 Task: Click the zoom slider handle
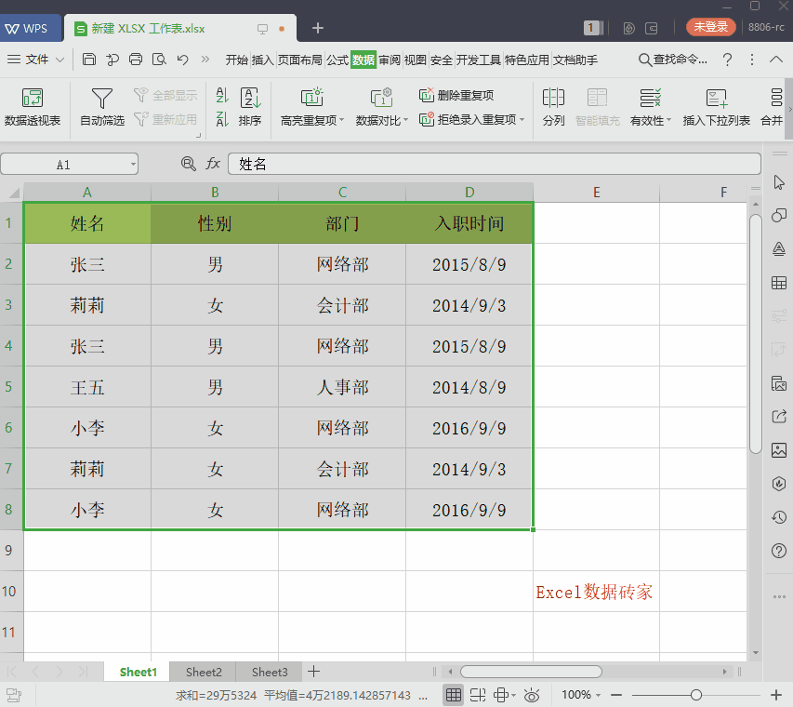click(x=696, y=695)
